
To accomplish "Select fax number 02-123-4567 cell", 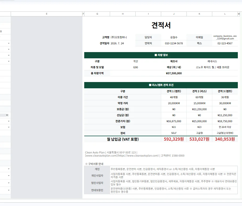I will tap(225, 43).
